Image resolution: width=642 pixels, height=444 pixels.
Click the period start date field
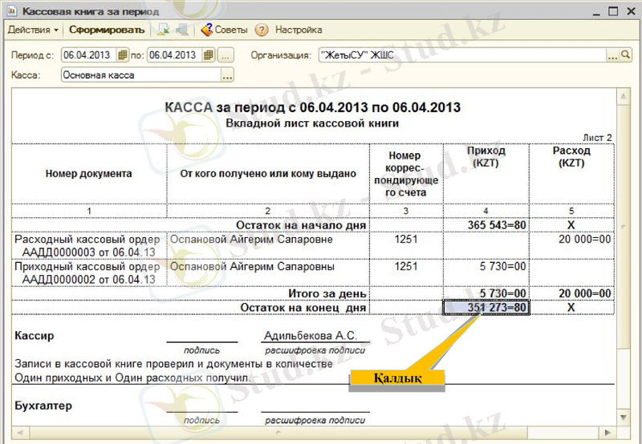pos(88,55)
